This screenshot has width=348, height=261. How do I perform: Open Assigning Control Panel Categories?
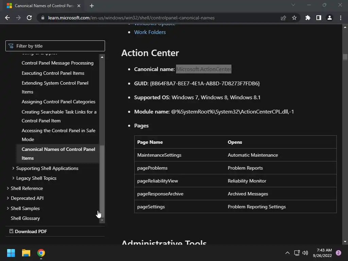[58, 102]
